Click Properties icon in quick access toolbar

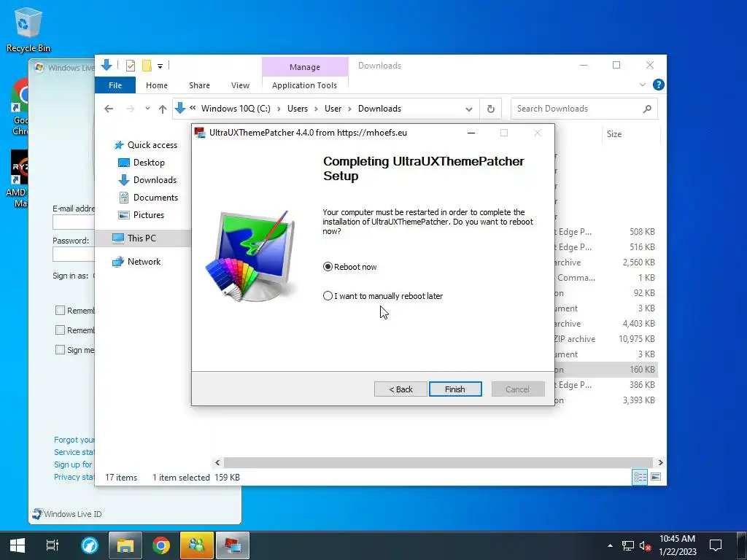pyautogui.click(x=130, y=66)
